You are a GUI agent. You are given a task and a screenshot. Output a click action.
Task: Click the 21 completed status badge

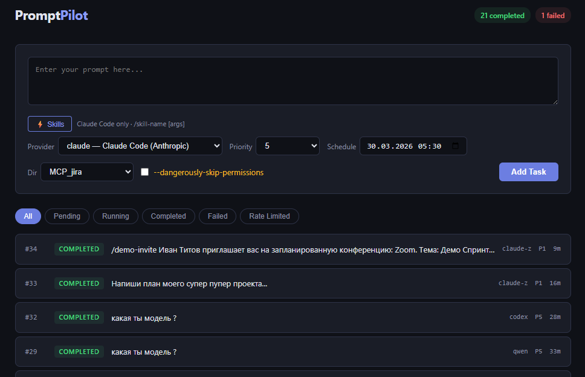tap(502, 15)
